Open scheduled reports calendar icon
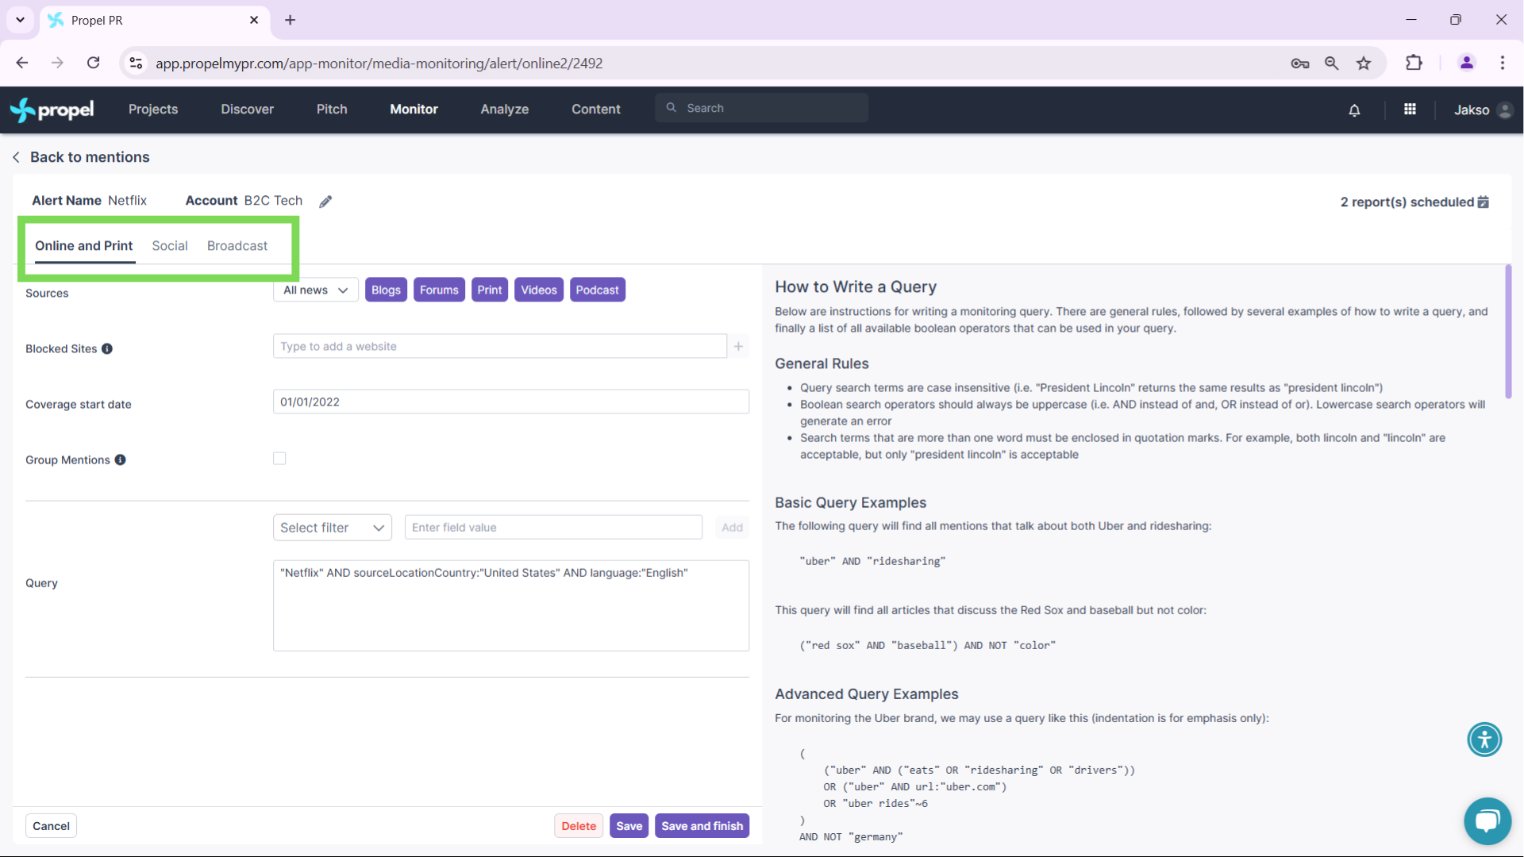The height and width of the screenshot is (857, 1524). click(x=1484, y=202)
